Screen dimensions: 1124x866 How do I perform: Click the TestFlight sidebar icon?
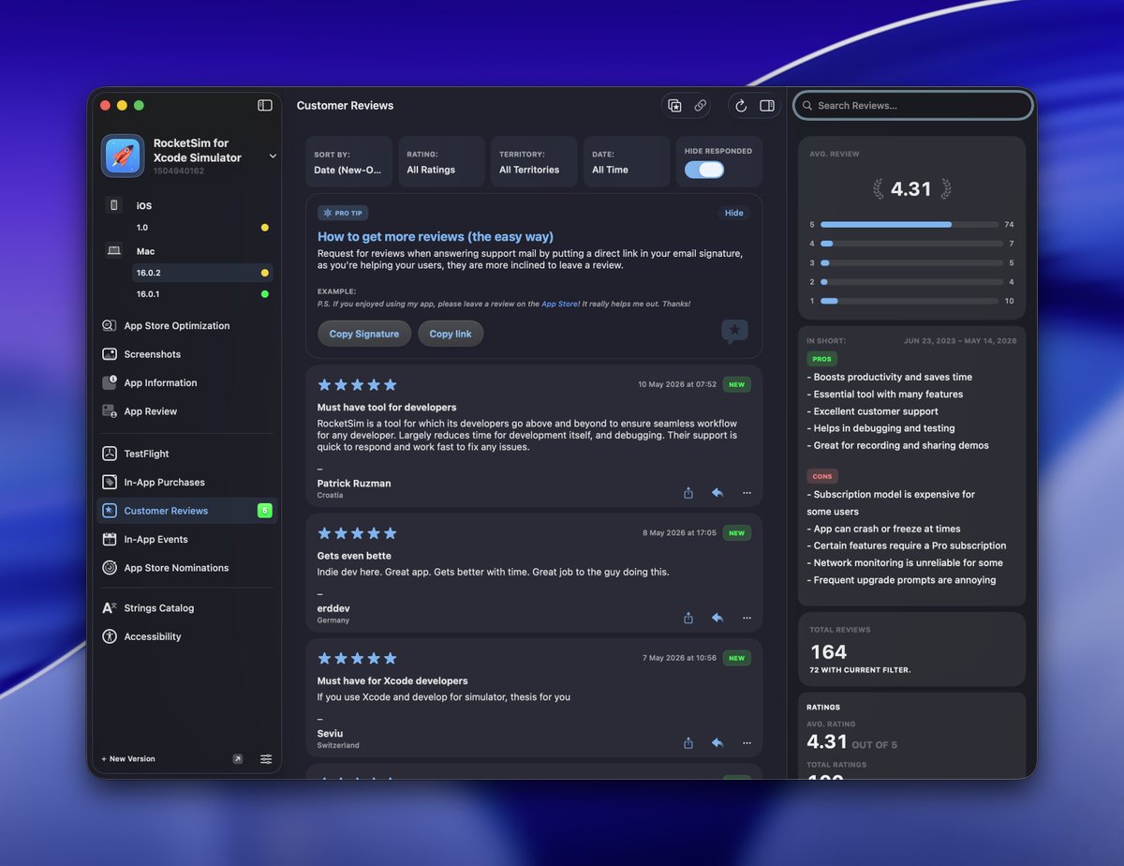(x=110, y=454)
